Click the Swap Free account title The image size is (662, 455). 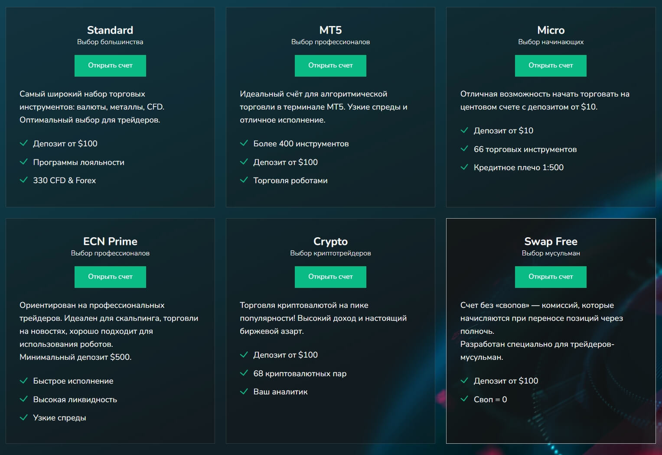[551, 242]
